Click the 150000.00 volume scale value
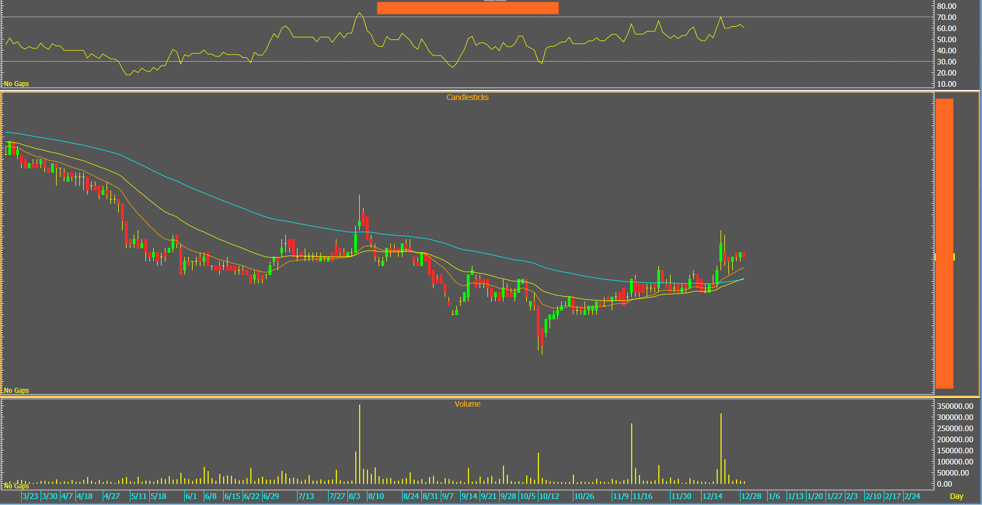This screenshot has width=982, height=505. [955, 451]
